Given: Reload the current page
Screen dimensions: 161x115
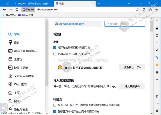Looking at the screenshot, I should (17, 10).
